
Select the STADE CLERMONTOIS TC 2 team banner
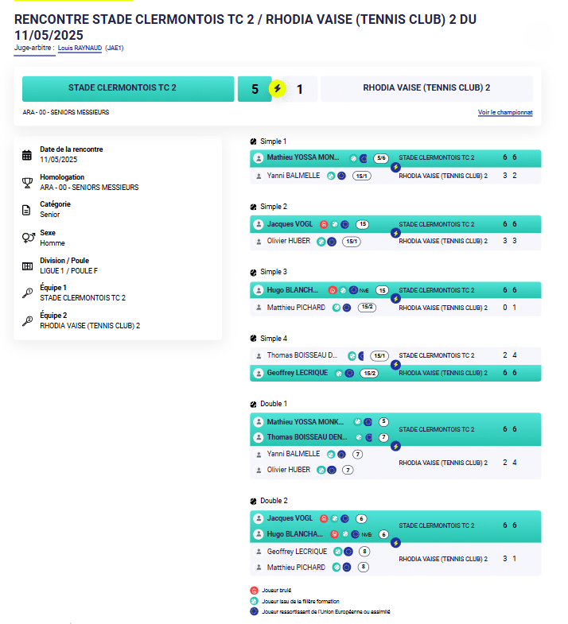[122, 88]
